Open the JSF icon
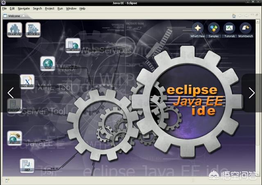The image size is (262, 185). coord(27,165)
